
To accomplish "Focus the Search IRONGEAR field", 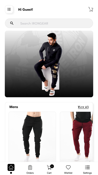I will (x=49, y=23).
